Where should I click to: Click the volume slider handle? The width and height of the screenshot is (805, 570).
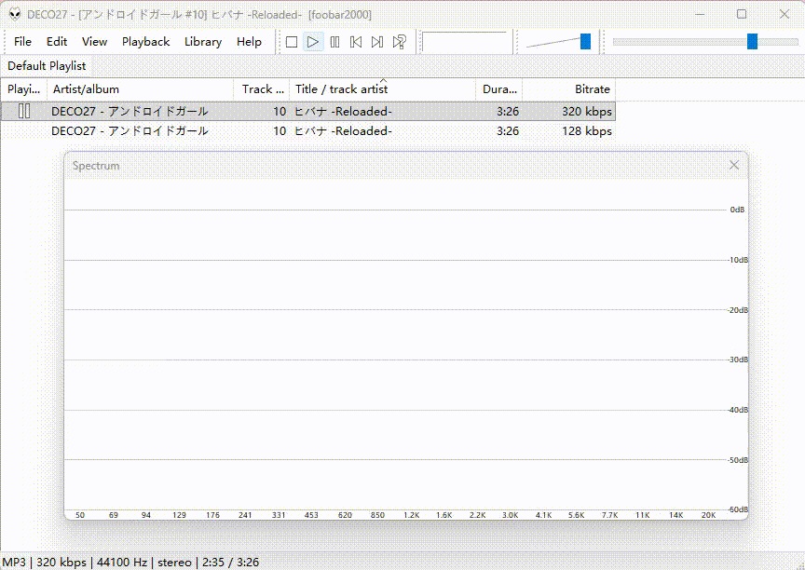tap(585, 41)
